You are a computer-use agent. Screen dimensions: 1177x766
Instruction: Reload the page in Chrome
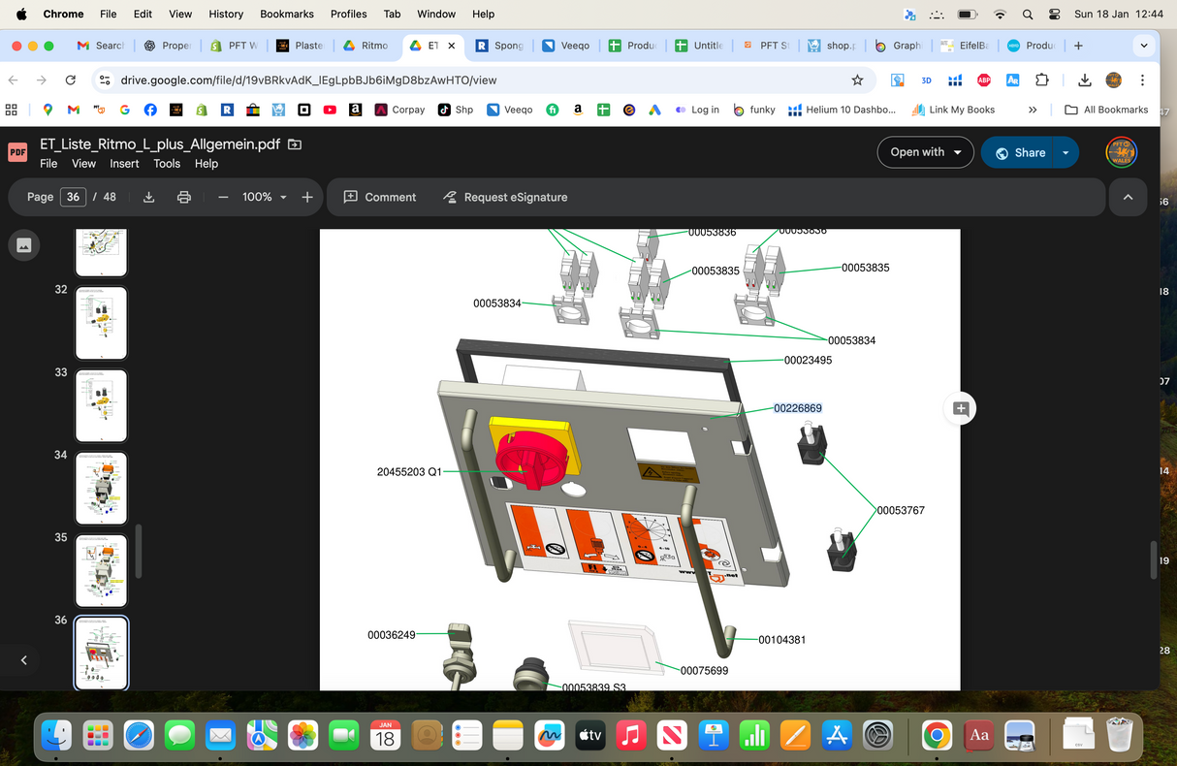(x=70, y=80)
